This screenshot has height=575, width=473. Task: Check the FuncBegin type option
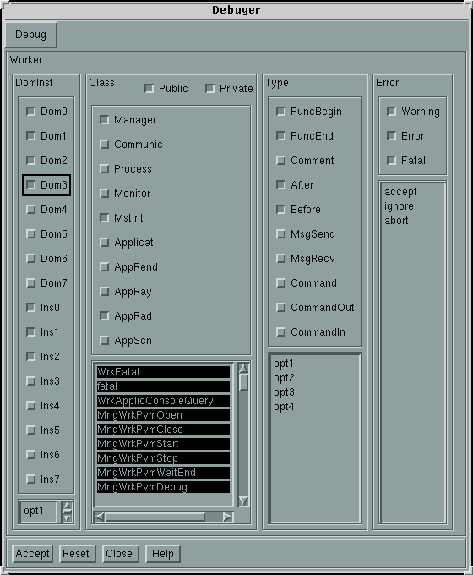281,111
